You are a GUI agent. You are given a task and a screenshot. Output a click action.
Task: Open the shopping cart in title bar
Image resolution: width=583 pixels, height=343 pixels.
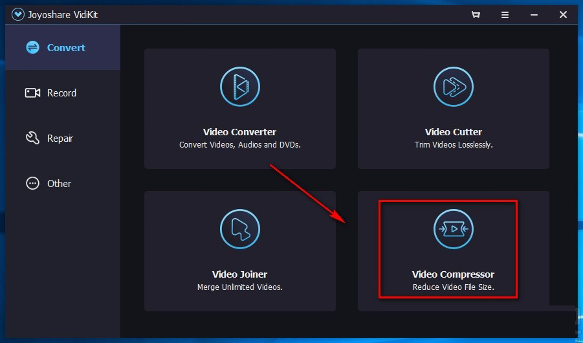click(476, 15)
